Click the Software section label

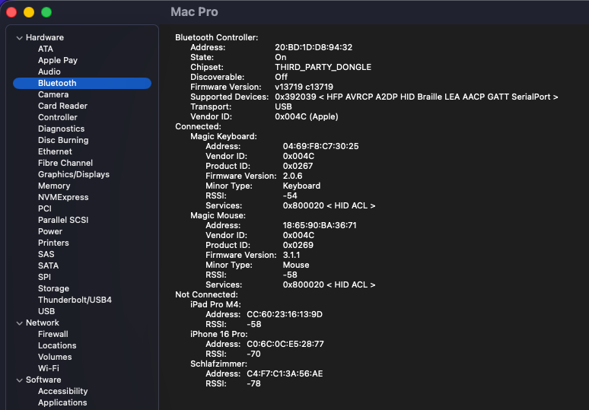click(43, 380)
